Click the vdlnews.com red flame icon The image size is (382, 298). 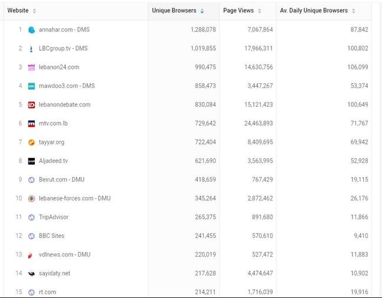(x=31, y=255)
